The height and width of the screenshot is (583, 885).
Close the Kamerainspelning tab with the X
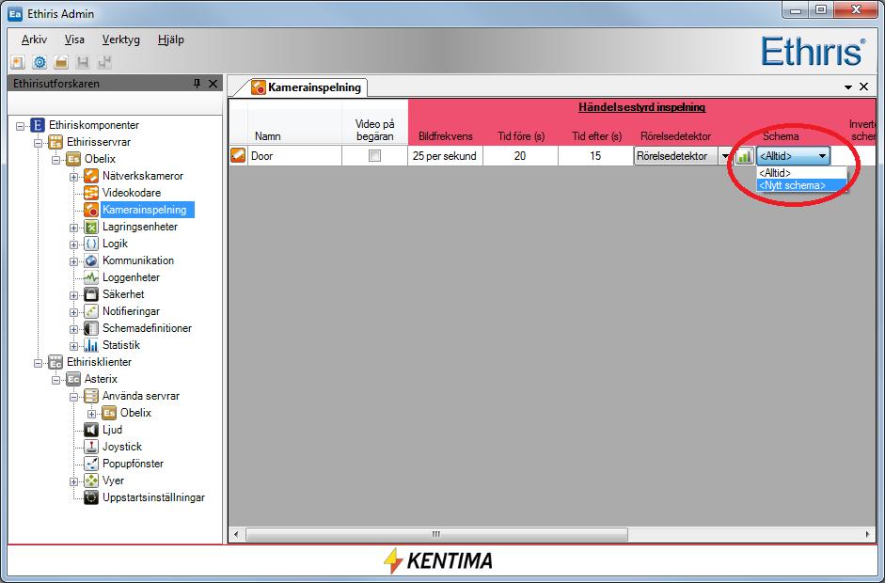[x=863, y=87]
